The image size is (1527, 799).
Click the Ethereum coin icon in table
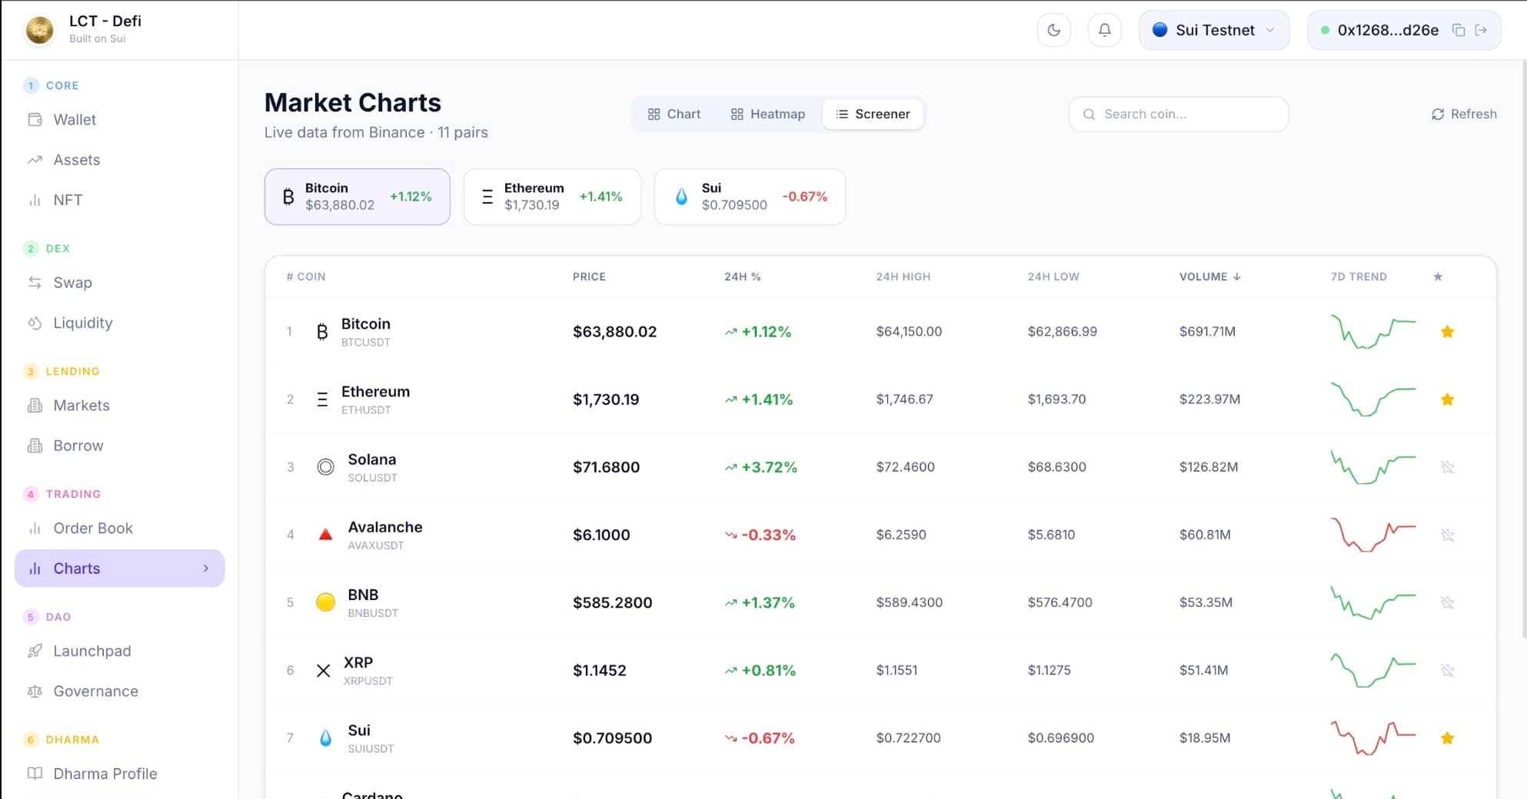[322, 399]
